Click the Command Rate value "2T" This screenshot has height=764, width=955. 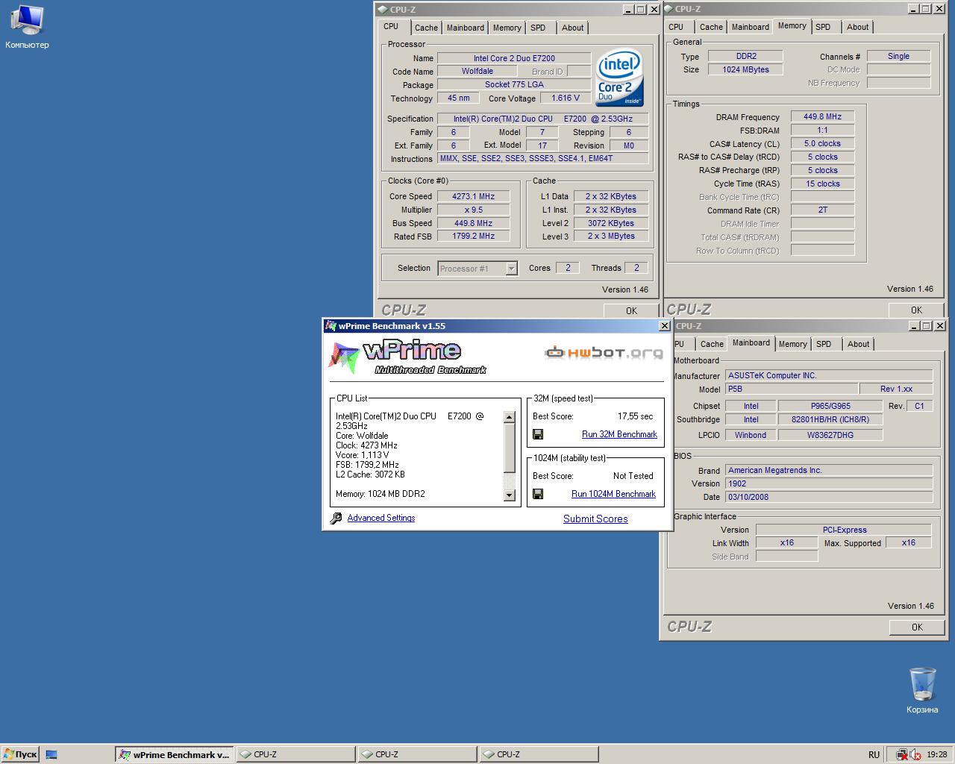click(x=822, y=210)
